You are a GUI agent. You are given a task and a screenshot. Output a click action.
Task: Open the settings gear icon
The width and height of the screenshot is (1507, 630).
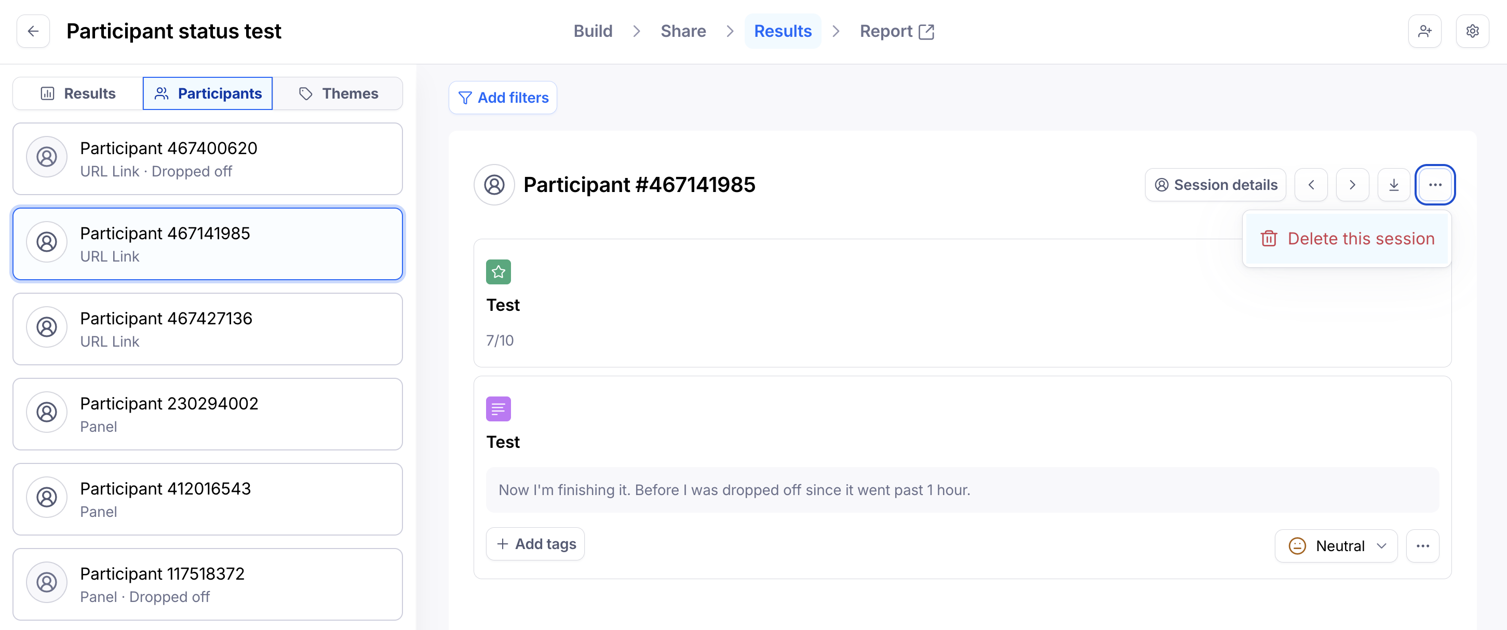[1472, 31]
